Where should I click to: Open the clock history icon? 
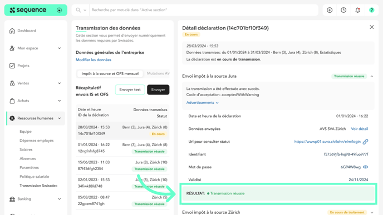343,10
